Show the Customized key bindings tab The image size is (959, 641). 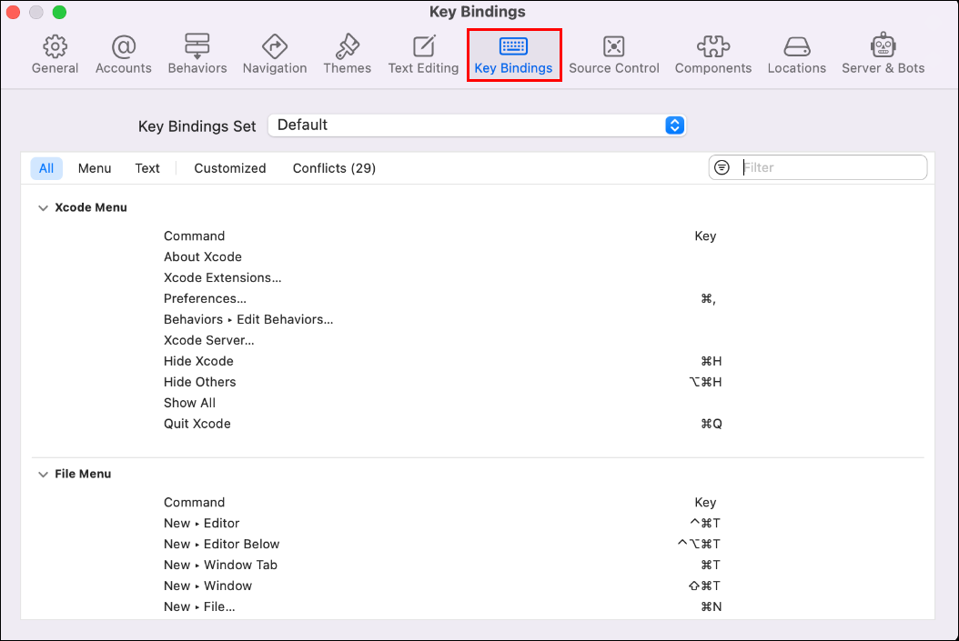(230, 168)
